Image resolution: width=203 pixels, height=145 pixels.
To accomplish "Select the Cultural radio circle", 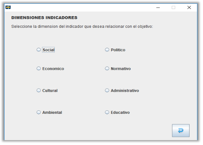I will (x=39, y=91).
